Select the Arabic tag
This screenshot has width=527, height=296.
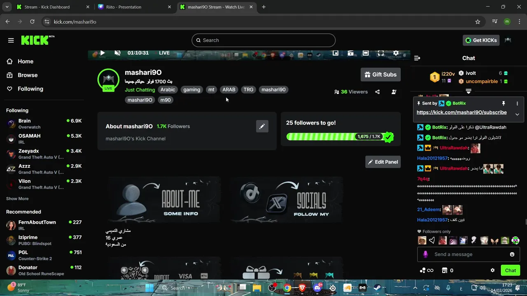168,90
